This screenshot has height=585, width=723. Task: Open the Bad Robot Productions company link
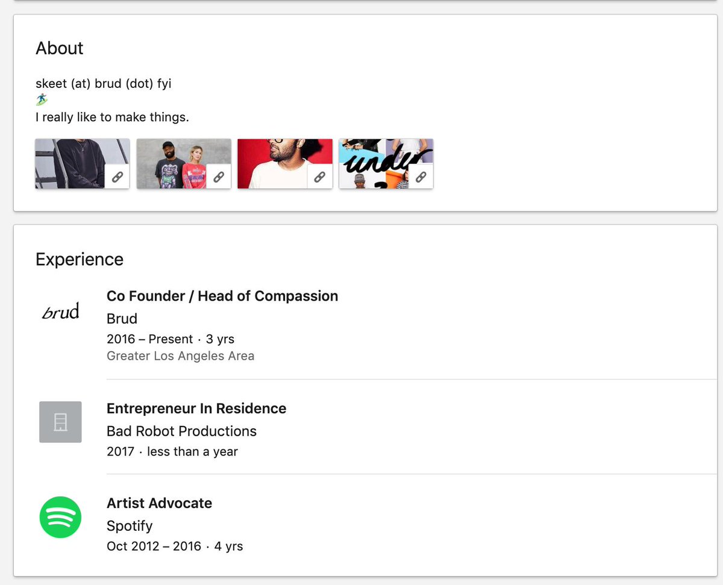point(181,431)
